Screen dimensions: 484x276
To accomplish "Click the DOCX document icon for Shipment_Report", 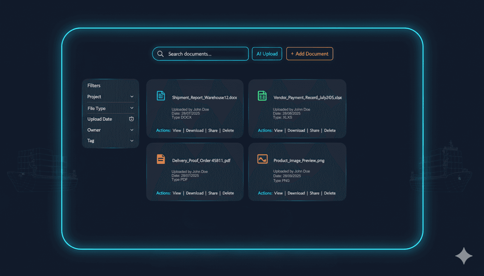I will tap(161, 96).
